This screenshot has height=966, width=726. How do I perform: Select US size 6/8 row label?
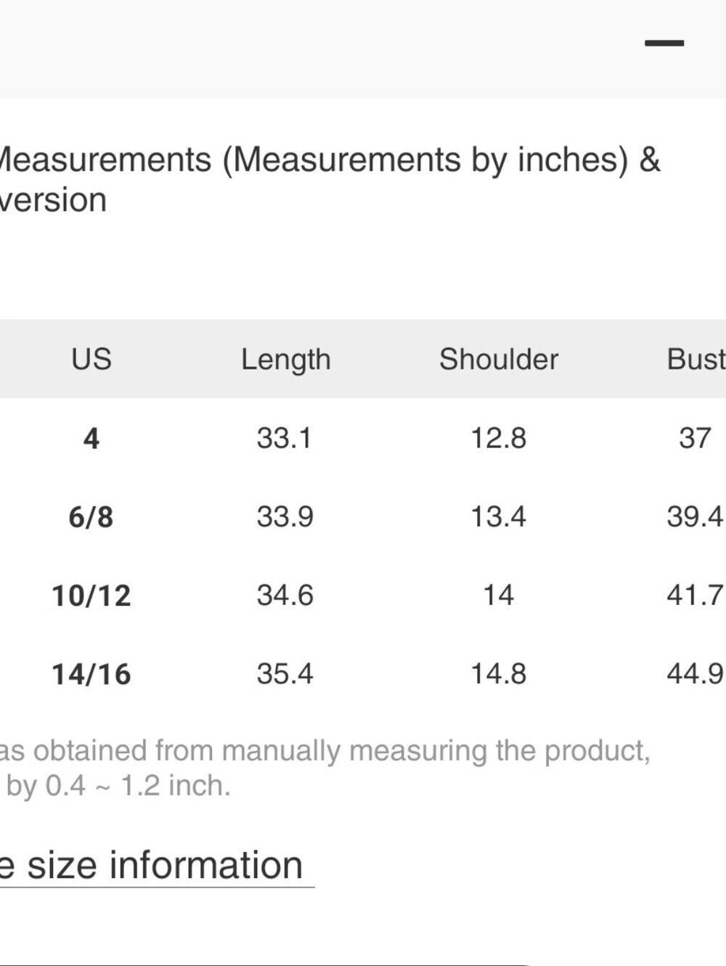point(91,516)
